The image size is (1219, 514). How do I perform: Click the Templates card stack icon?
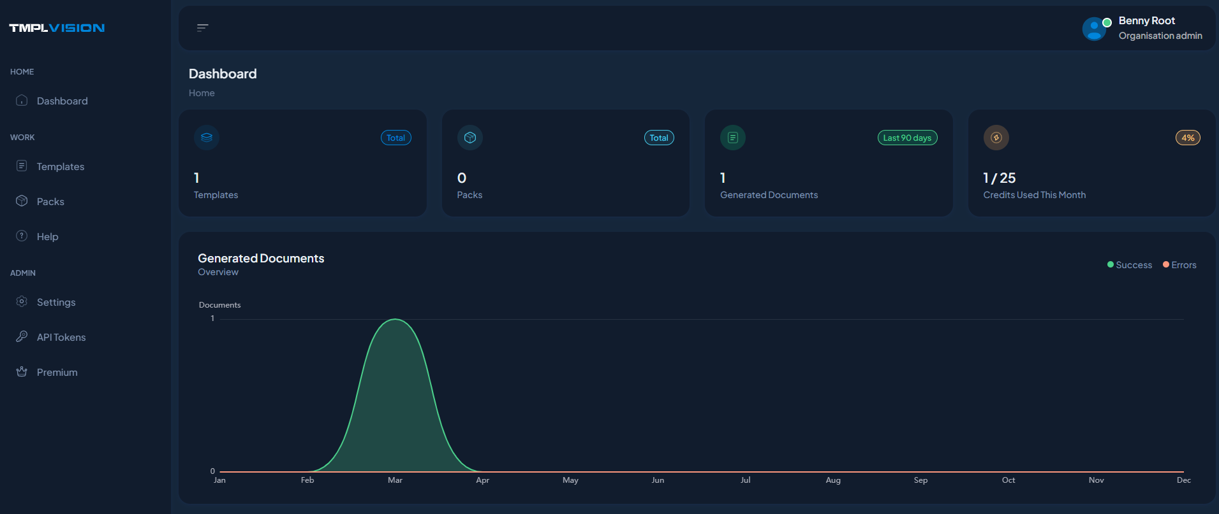[207, 138]
